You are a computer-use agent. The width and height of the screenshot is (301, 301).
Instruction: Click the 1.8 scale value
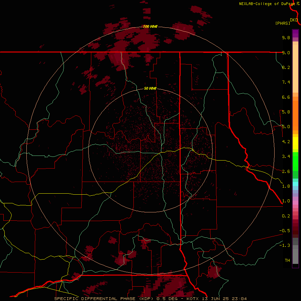286,186
